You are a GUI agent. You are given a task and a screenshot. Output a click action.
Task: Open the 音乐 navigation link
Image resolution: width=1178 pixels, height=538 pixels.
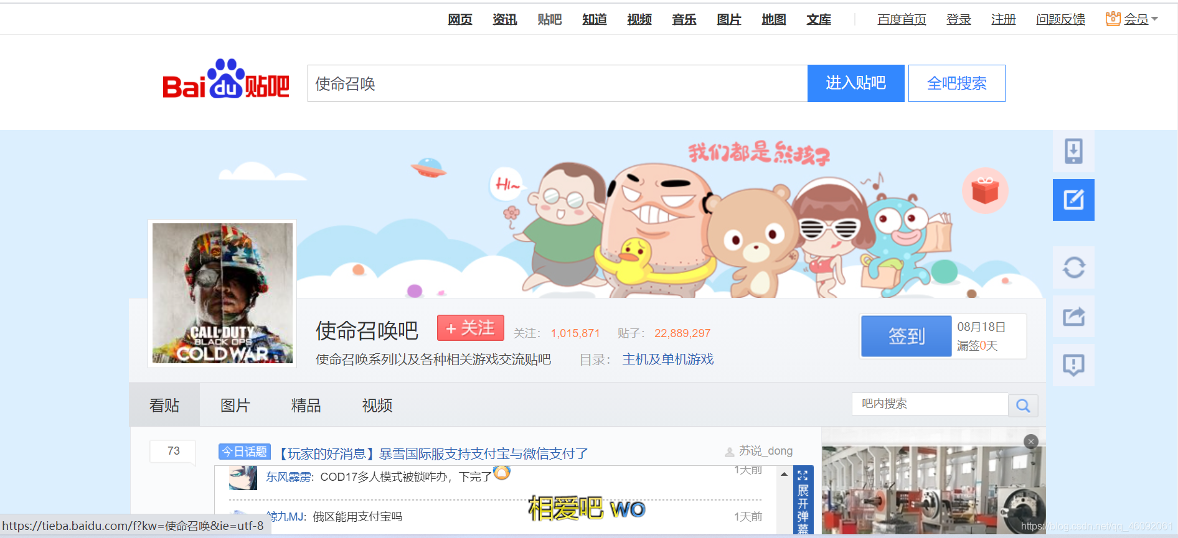tap(684, 20)
